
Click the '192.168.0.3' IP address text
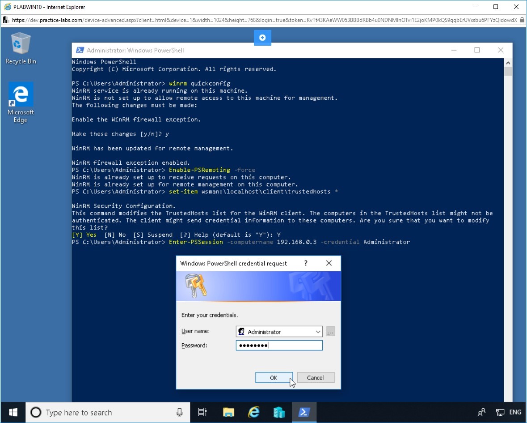coord(297,242)
